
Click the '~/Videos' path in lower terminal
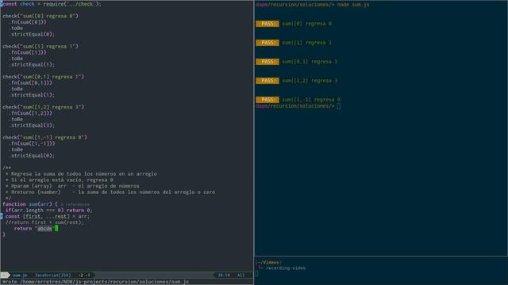tap(269, 262)
